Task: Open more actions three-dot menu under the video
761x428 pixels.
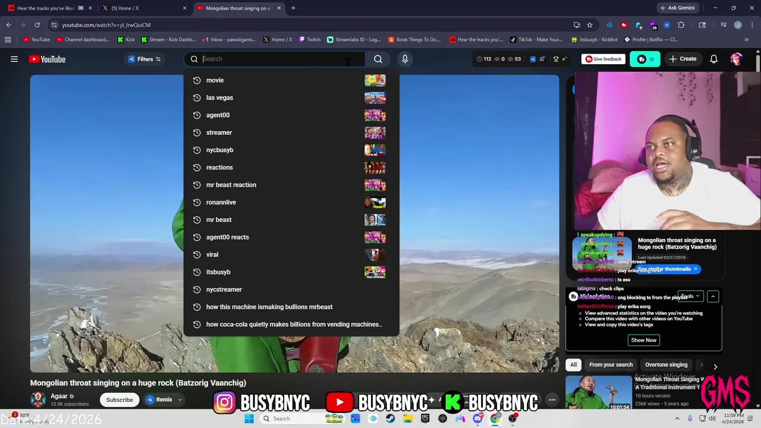Action: click(x=552, y=400)
